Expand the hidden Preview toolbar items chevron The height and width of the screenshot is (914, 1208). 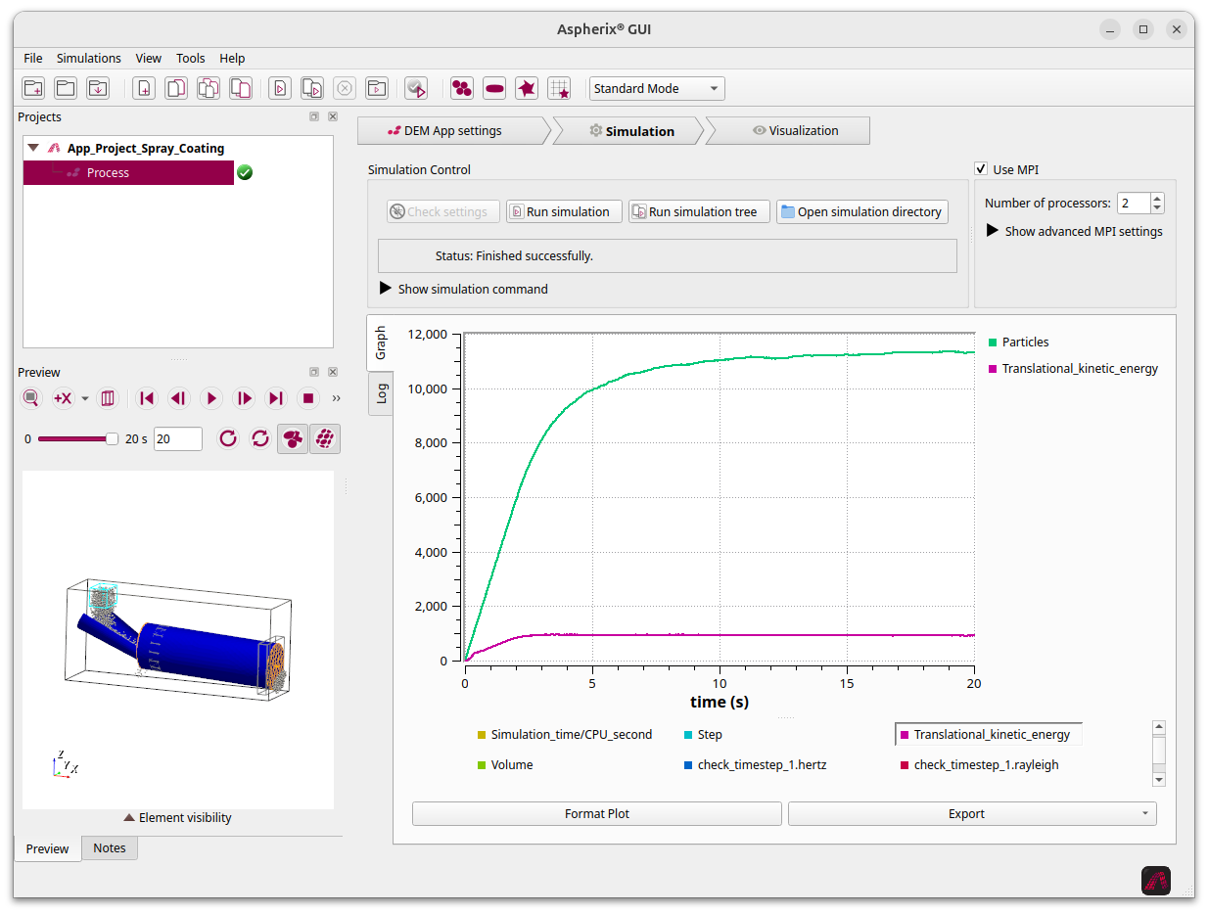337,398
